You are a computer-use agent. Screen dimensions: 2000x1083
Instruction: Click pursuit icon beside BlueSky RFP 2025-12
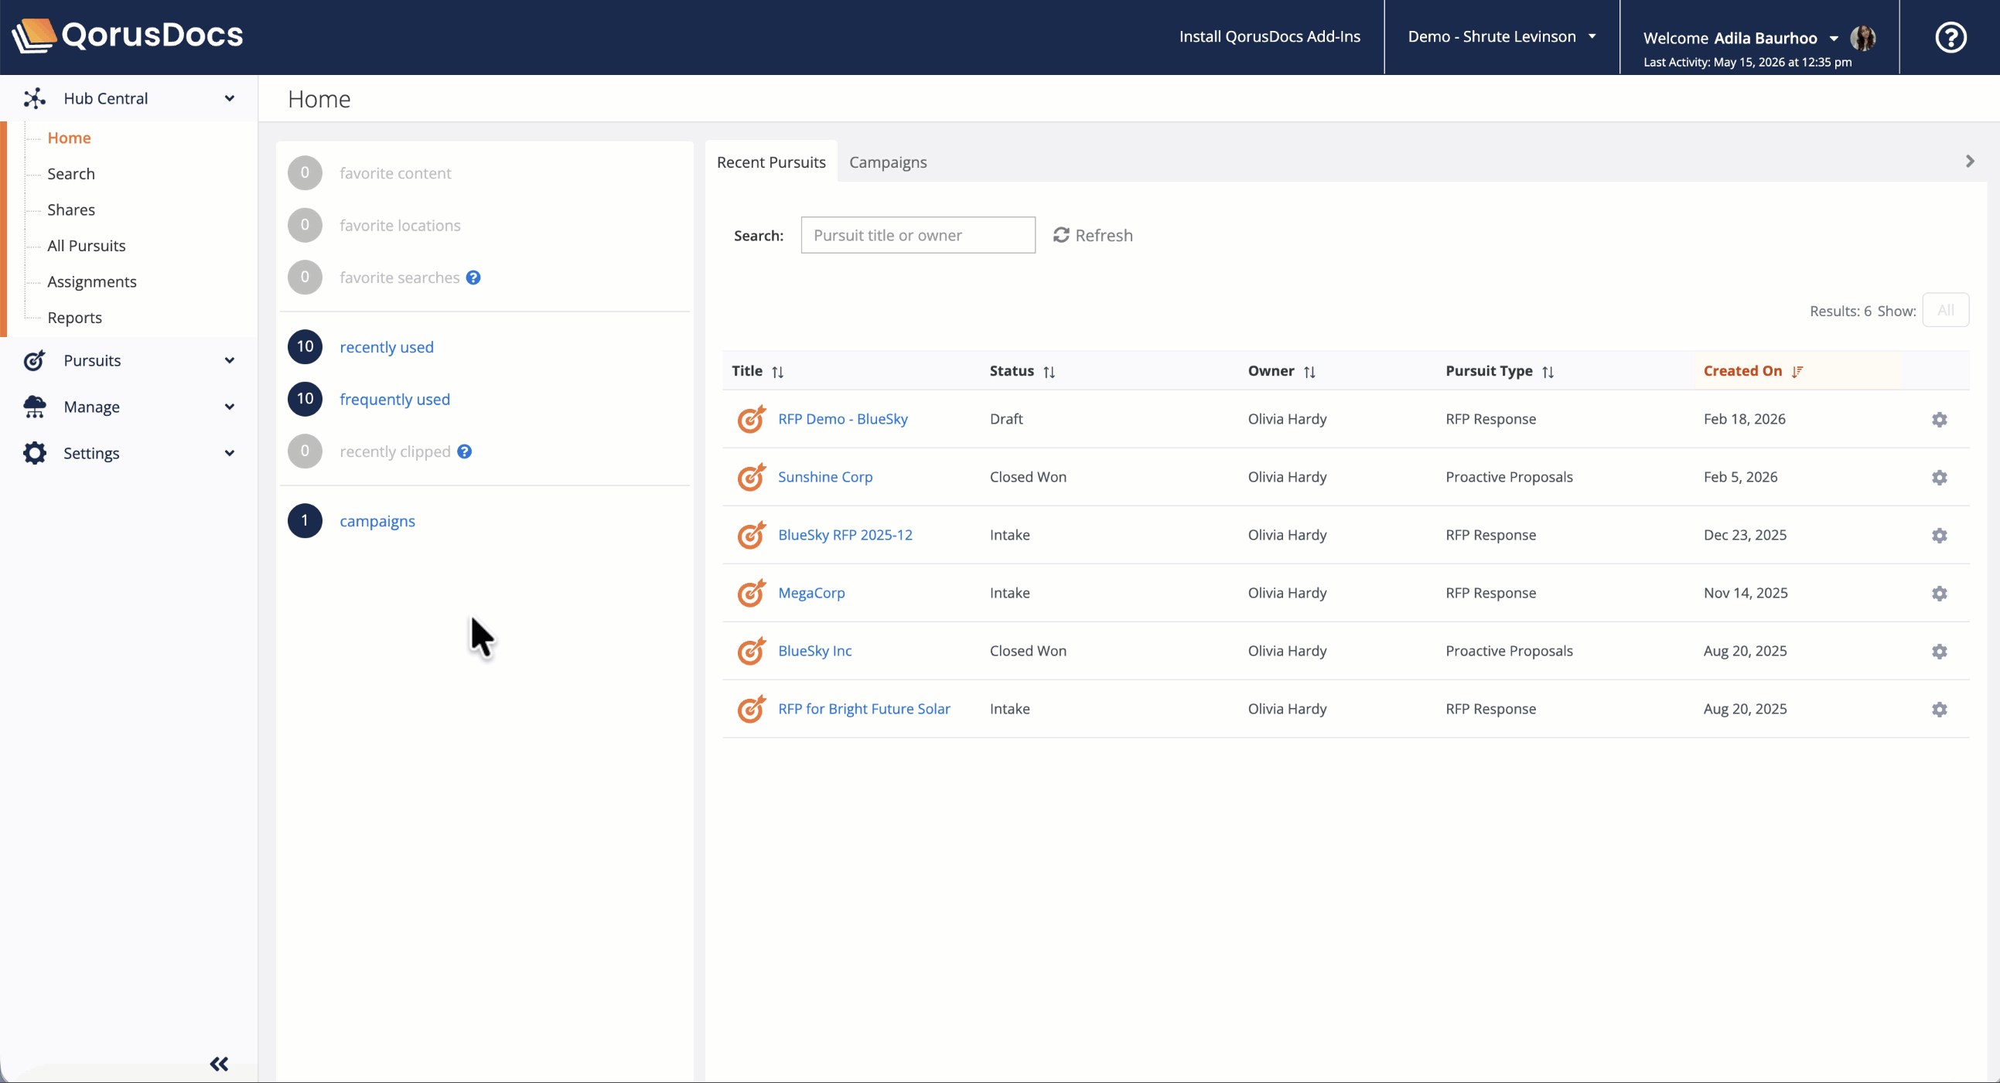[x=752, y=534]
